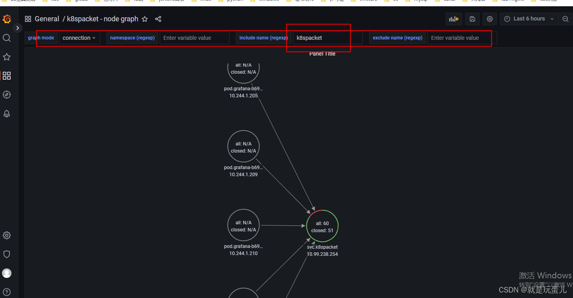Click the namespace (regexp) input field
The height and width of the screenshot is (298, 573).
[x=194, y=38]
